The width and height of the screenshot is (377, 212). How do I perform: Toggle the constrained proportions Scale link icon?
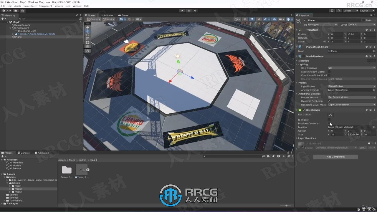point(325,42)
